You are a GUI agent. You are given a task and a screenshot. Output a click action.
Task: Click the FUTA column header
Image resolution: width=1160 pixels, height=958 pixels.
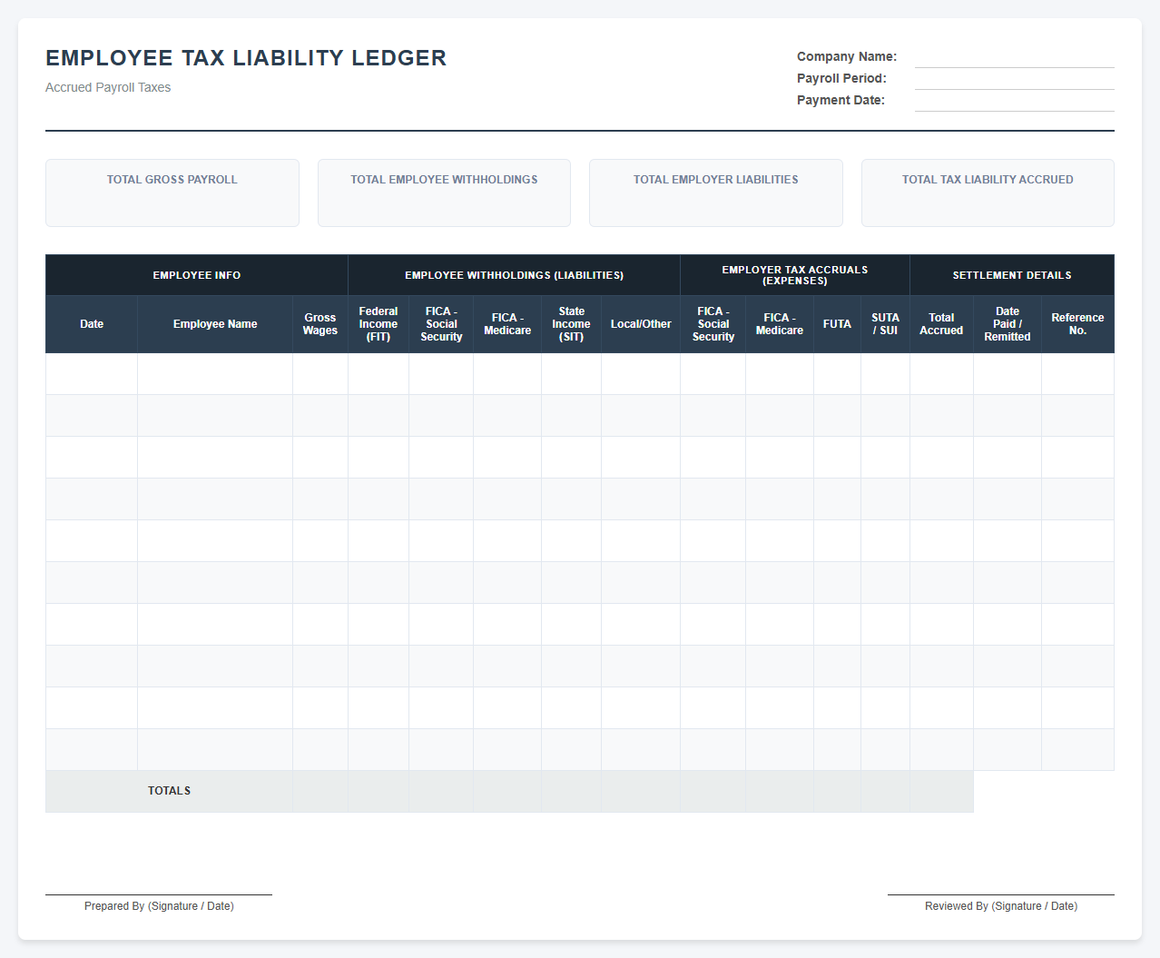point(837,324)
